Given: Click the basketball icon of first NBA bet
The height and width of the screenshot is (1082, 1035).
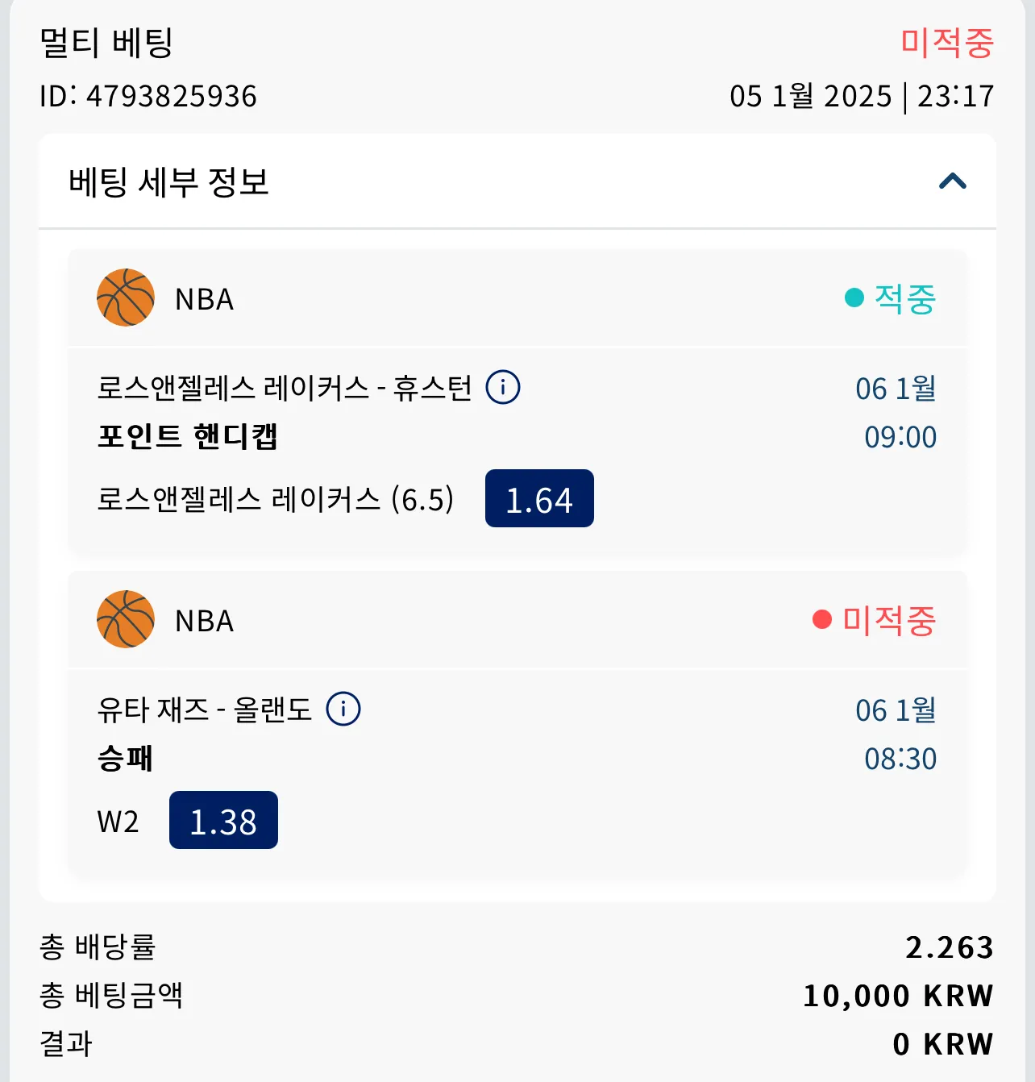Looking at the screenshot, I should tap(126, 298).
